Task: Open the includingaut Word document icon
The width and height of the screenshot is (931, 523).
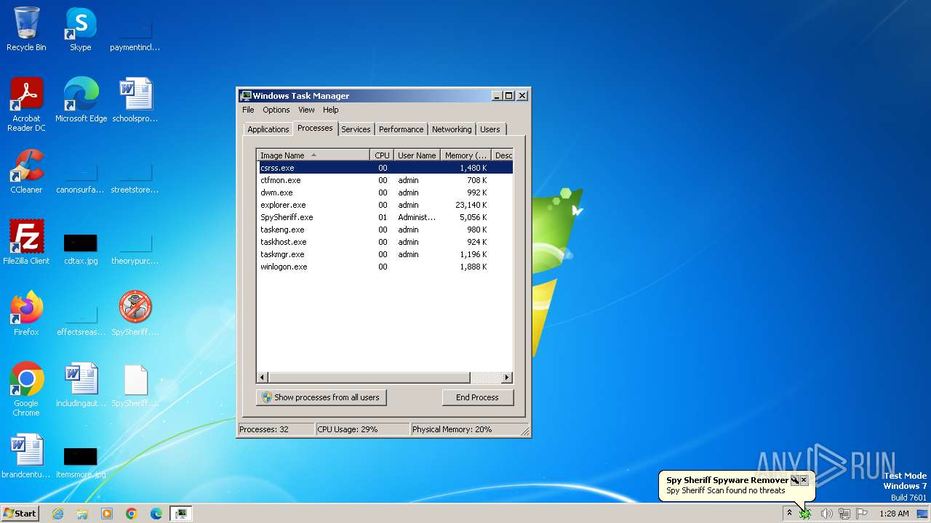Action: [81, 385]
